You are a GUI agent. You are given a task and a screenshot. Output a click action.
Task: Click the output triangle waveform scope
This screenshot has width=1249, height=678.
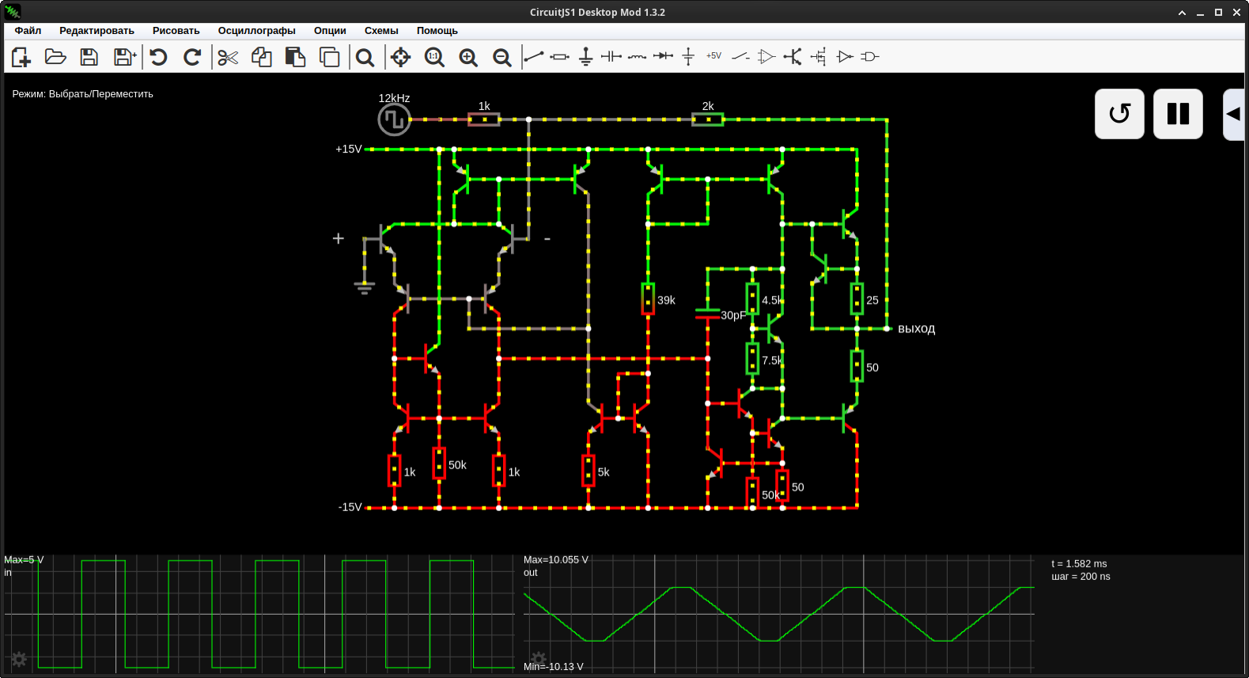coord(779,614)
